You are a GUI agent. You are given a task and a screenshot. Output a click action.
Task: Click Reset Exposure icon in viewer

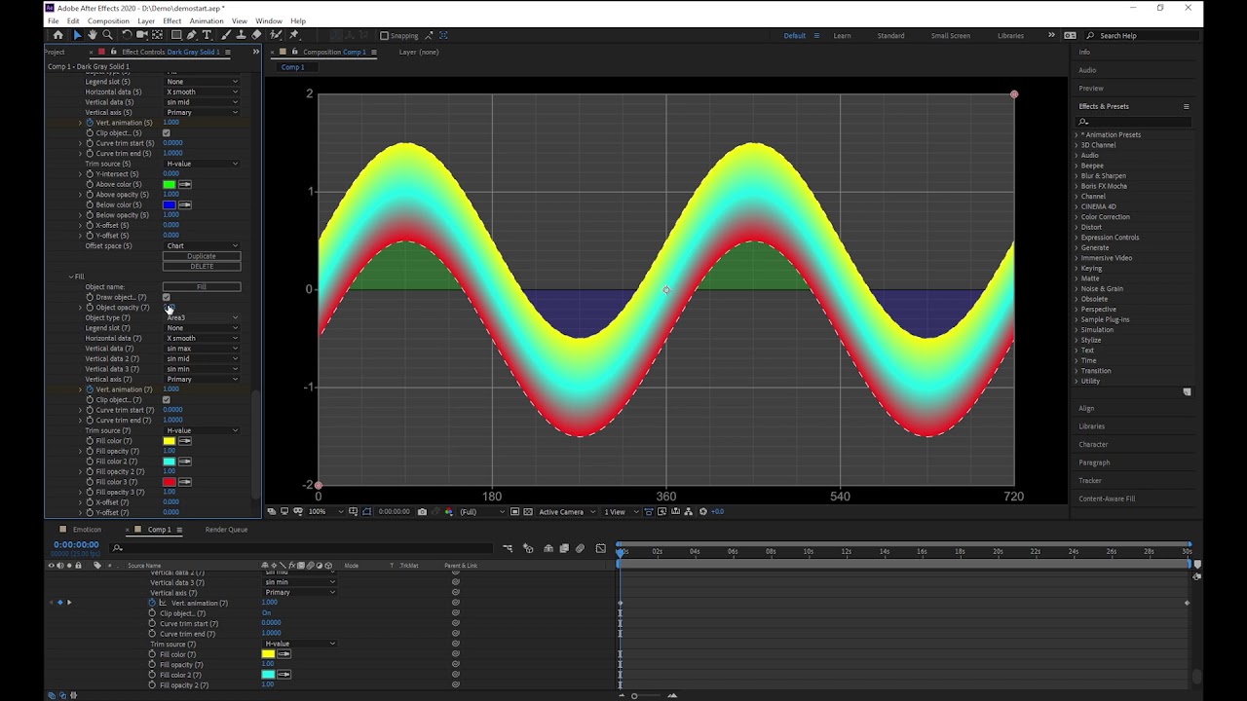[x=702, y=511]
